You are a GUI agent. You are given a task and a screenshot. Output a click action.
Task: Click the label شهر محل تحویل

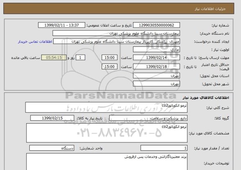coord(215,84)
